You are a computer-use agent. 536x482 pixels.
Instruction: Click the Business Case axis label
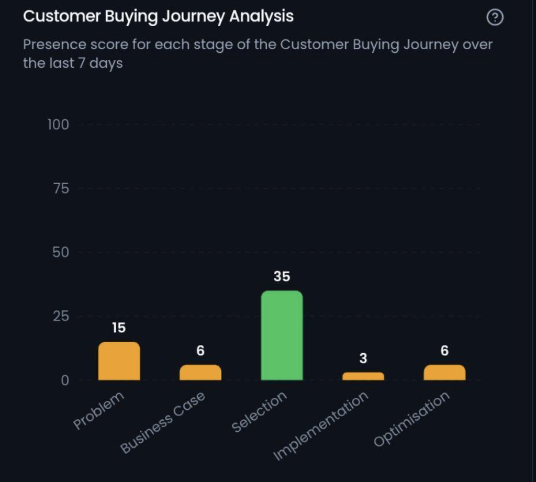tap(163, 422)
